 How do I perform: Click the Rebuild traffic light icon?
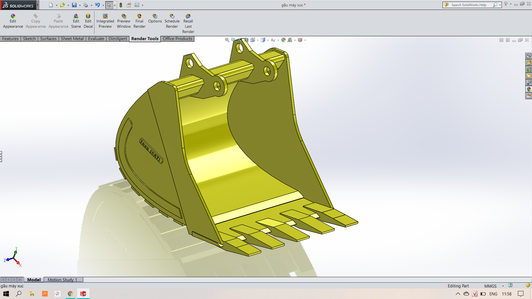pyautogui.click(x=121, y=5)
